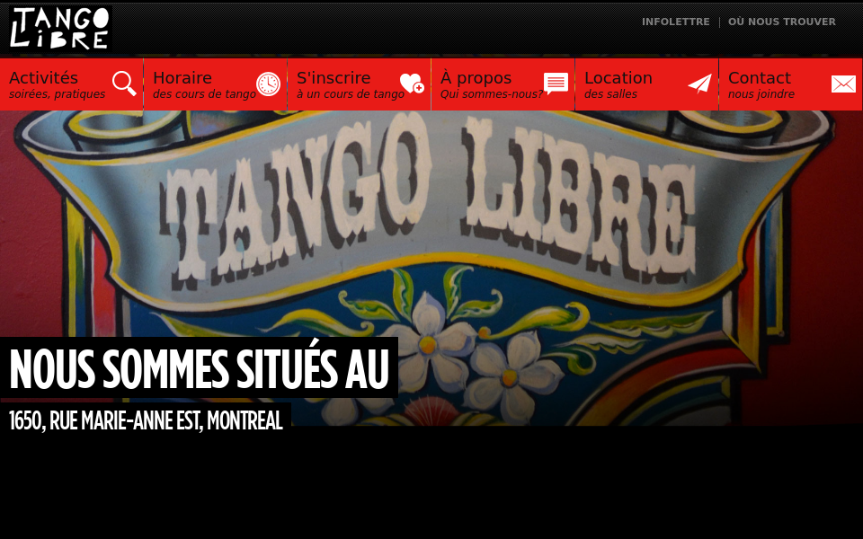Screen dimensions: 863x539
Task: Click the Tango Libre mural banner image
Action: tap(431, 225)
